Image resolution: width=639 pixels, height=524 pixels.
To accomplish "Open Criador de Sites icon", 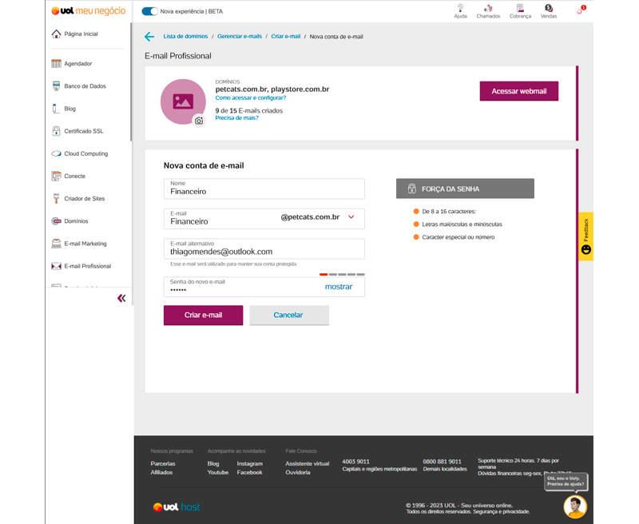I will (56, 198).
